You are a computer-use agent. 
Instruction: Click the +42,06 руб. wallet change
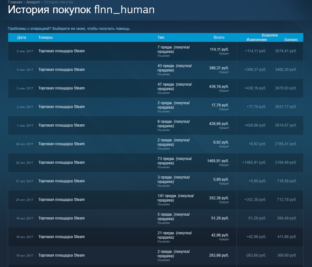tap(256, 237)
